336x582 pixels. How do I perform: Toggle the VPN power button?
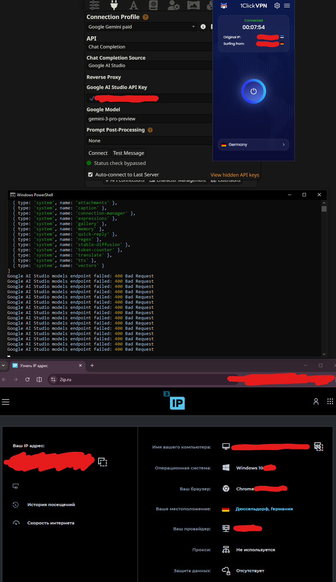254,91
